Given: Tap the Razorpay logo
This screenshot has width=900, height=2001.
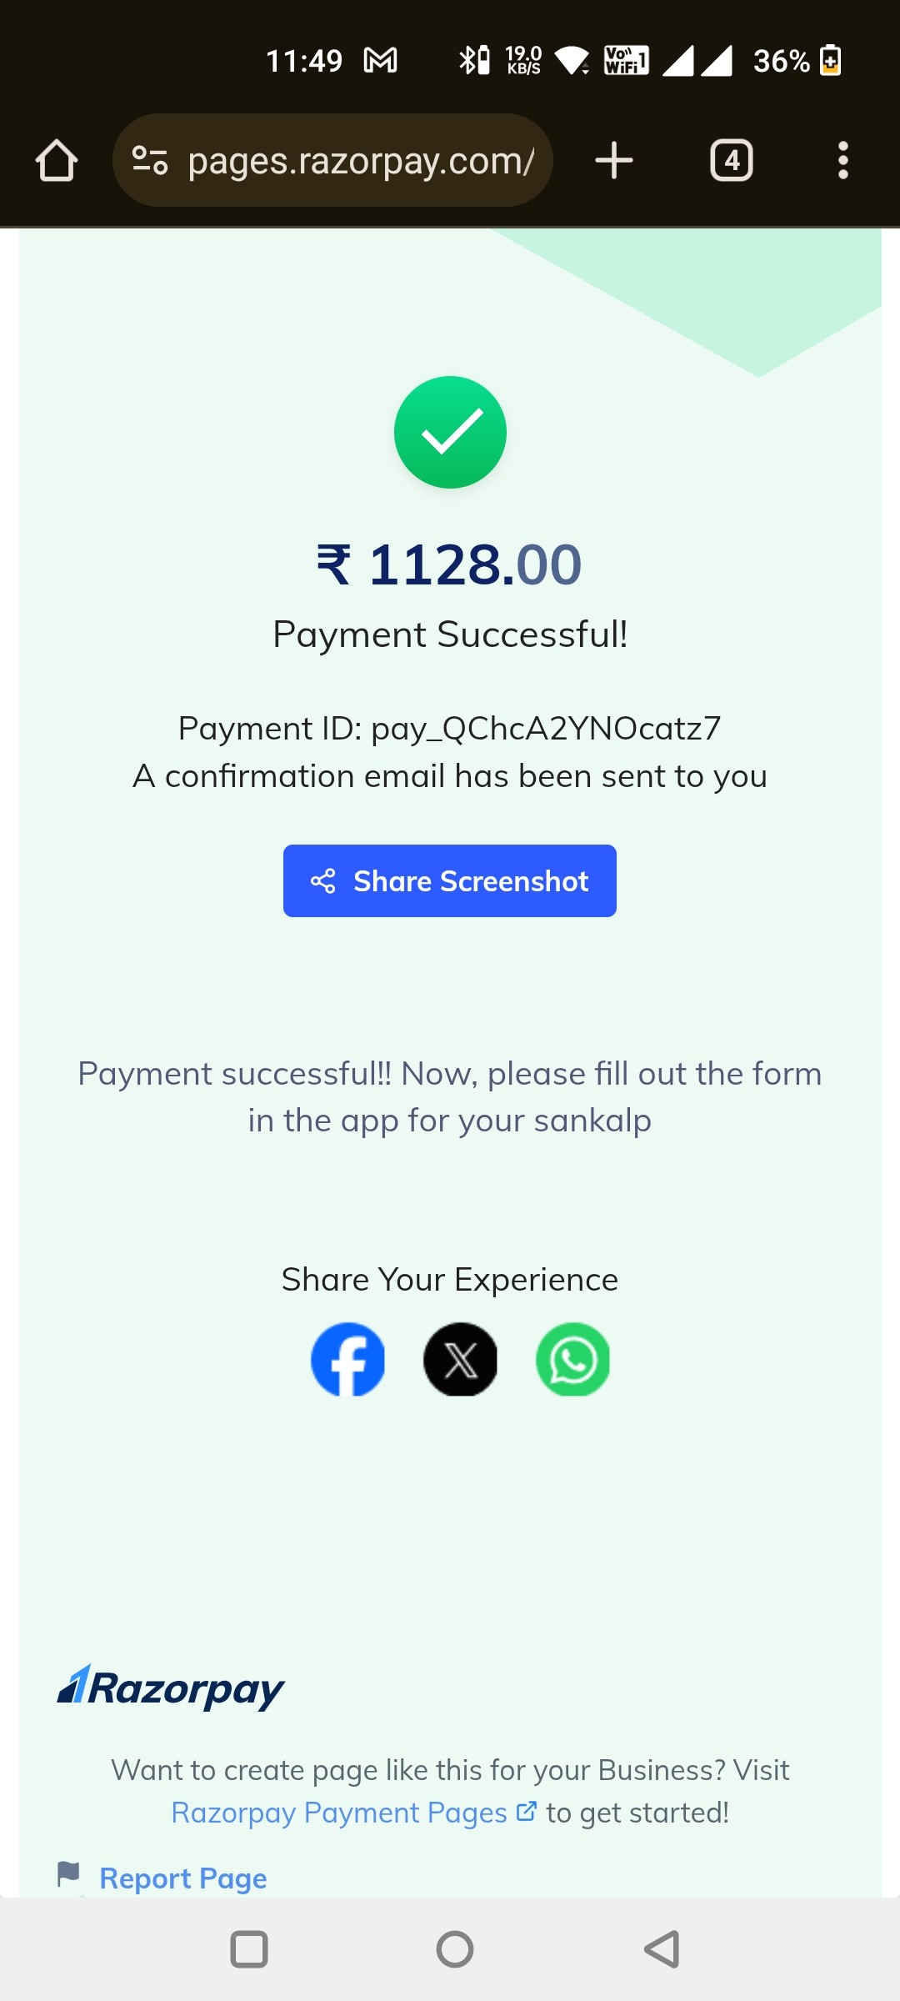Looking at the screenshot, I should [x=171, y=1688].
